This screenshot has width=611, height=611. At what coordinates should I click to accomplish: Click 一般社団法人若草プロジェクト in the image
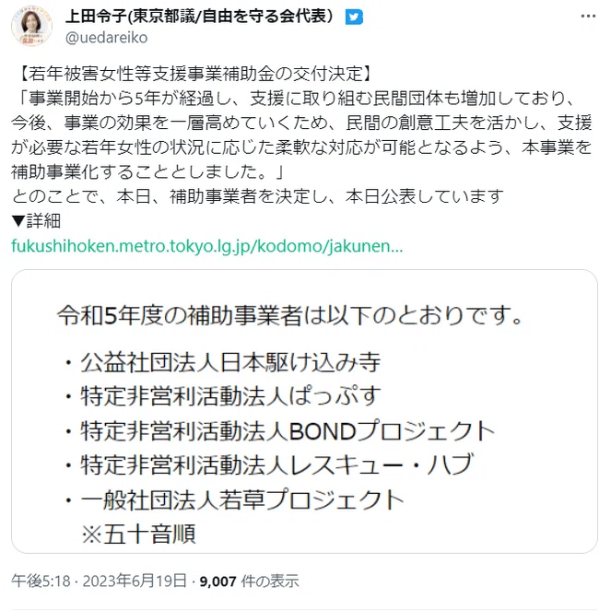[241, 499]
